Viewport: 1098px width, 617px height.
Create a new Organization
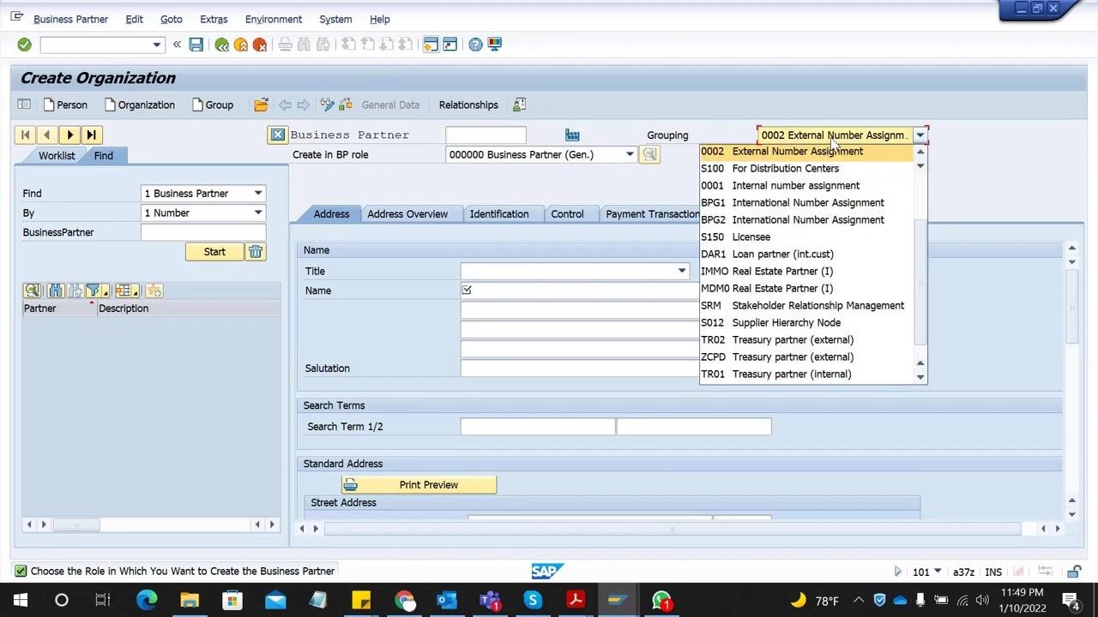tap(140, 105)
